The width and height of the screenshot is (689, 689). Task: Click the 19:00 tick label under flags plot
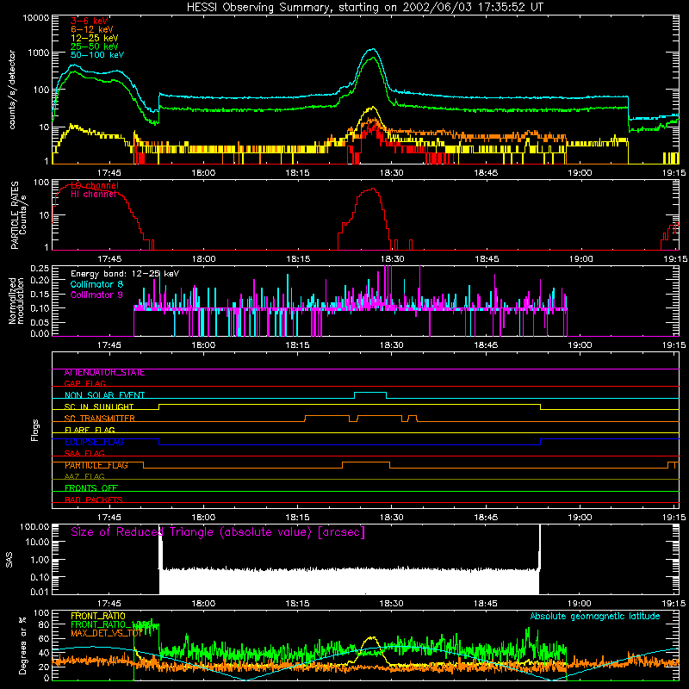[x=580, y=518]
